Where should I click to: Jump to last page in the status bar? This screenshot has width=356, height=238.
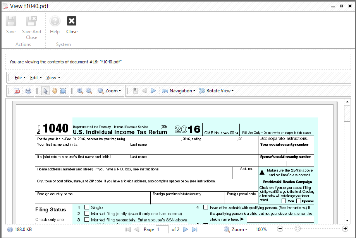tap(194, 229)
